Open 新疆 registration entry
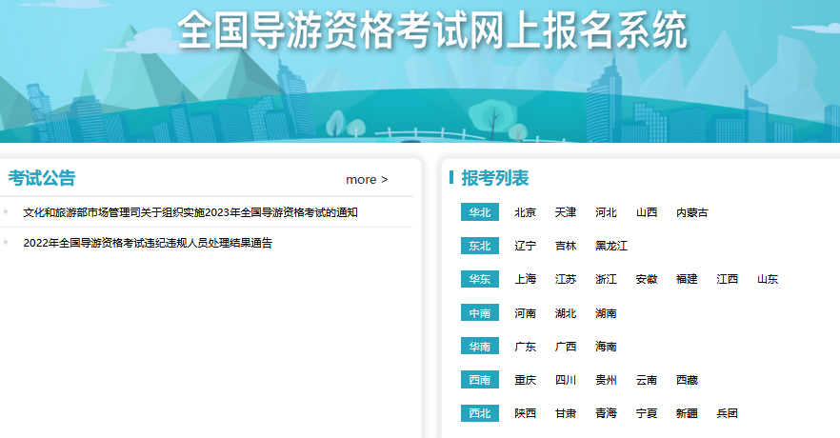The width and height of the screenshot is (840, 438). (x=687, y=413)
